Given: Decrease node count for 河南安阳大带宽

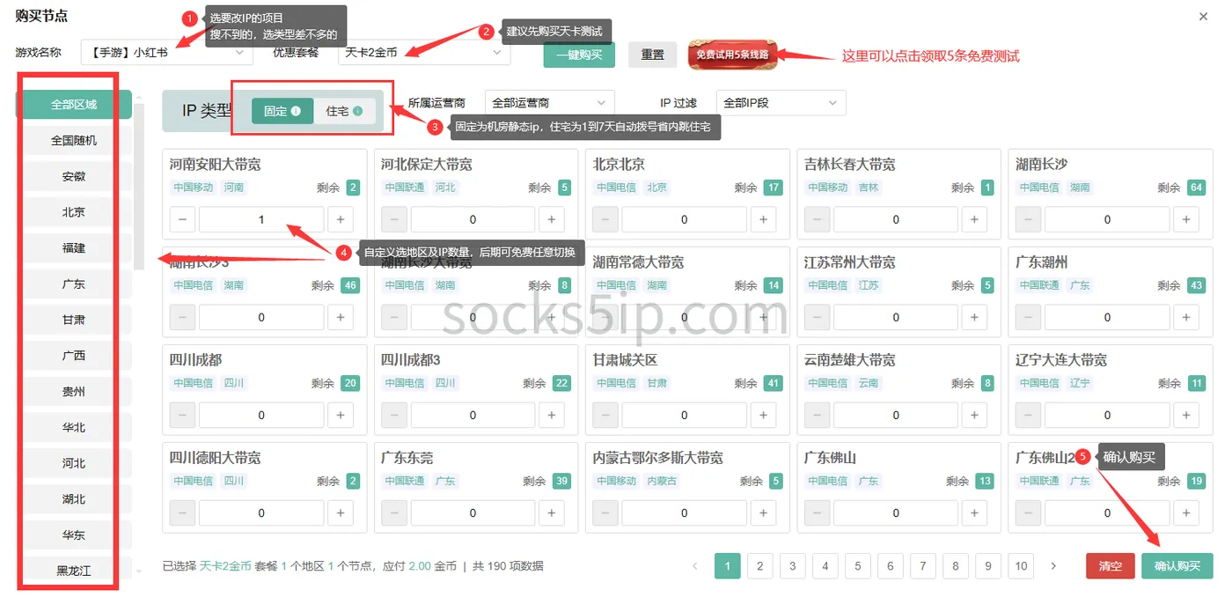Looking at the screenshot, I should coord(182,219).
